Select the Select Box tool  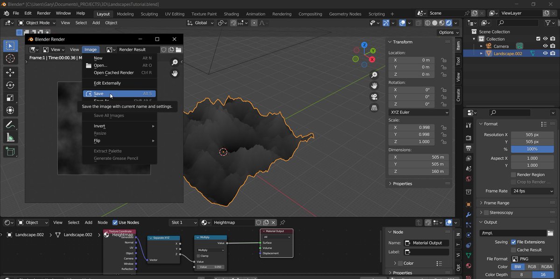coord(10,46)
